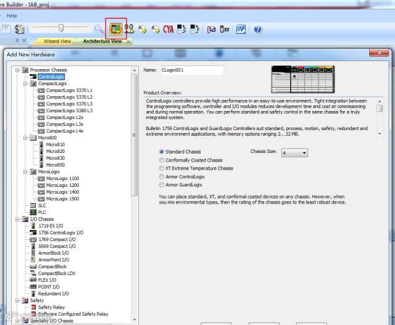This screenshot has height=325, width=395.
Task: Select CompactLogix 5370 L1
Action: 69,91
